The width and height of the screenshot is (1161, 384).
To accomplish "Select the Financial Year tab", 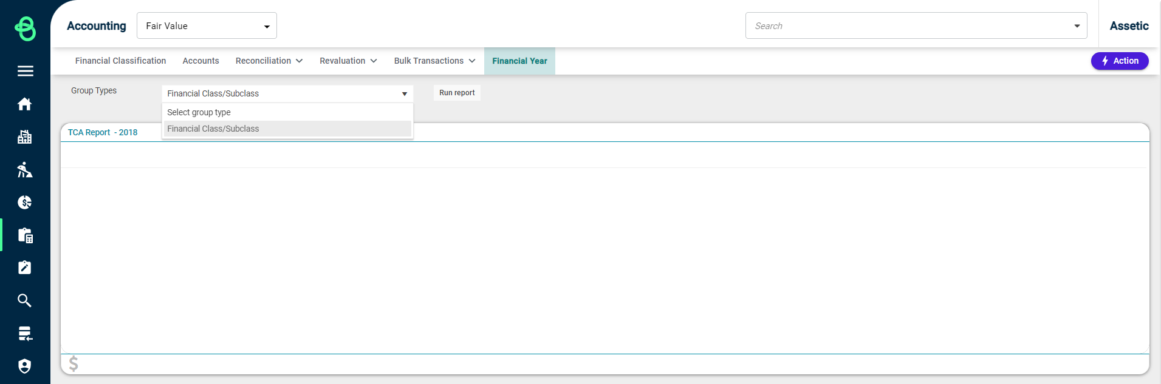I will pos(519,61).
